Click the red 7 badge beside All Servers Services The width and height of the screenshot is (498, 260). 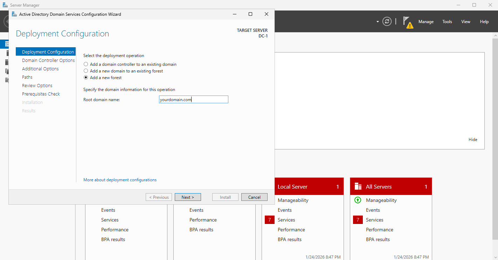click(358, 220)
